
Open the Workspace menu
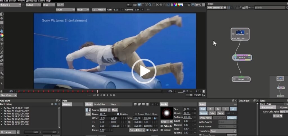point(31,1)
